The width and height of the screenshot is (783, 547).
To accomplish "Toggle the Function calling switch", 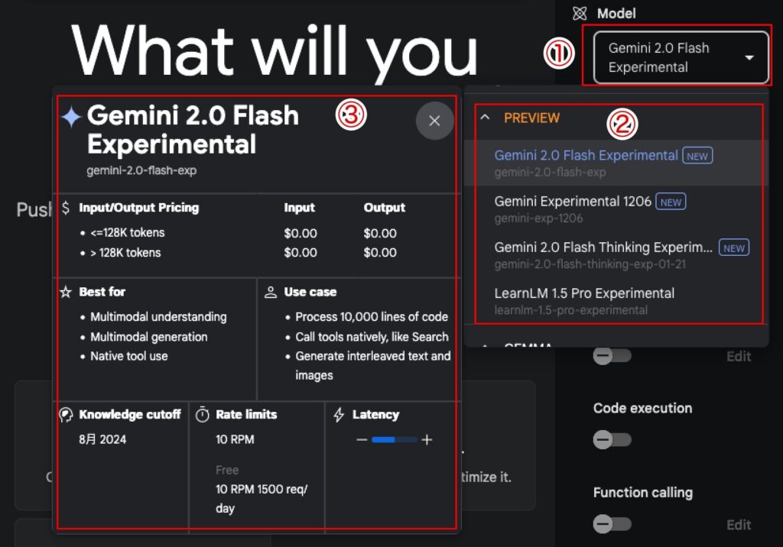I will tap(612, 524).
